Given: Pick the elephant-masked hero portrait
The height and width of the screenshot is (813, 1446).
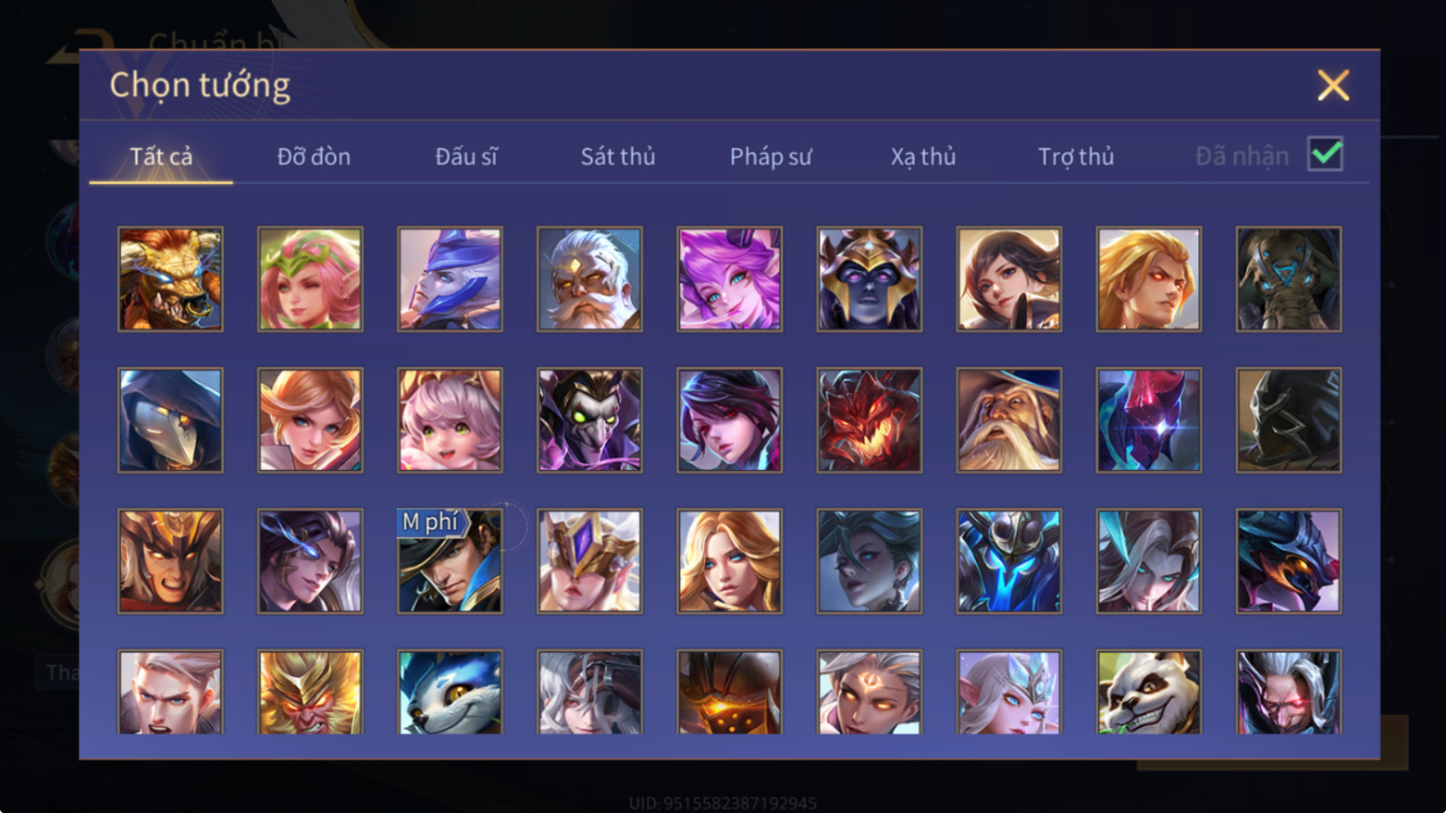Looking at the screenshot, I should [x=1288, y=280].
